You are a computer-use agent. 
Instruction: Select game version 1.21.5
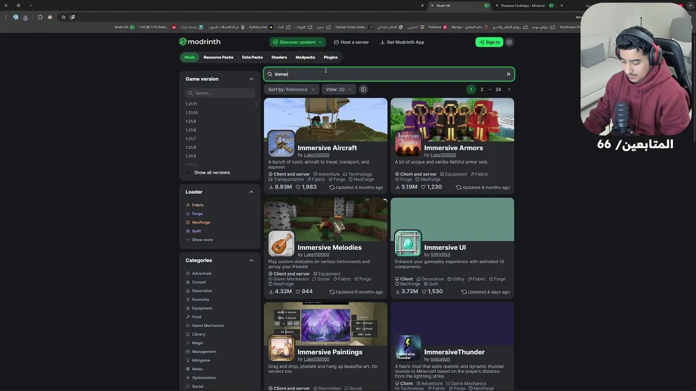190,156
